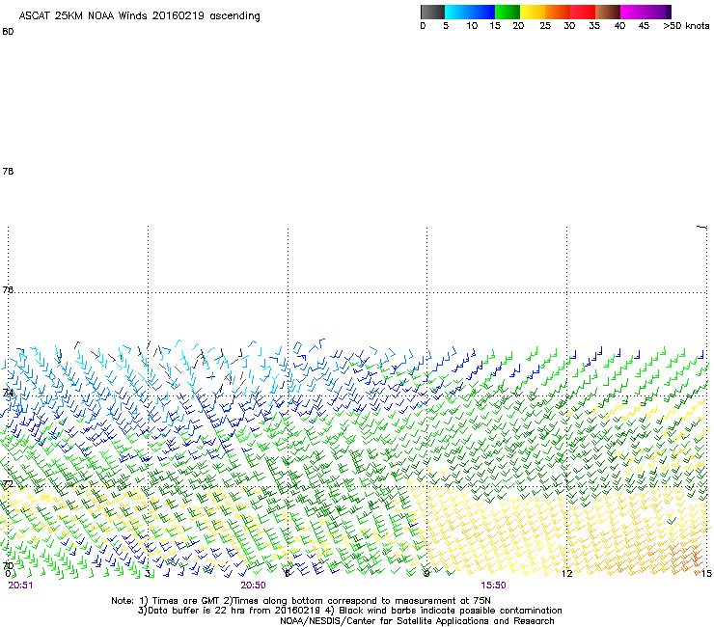
Task: Select the gray 0-5 knot legend segment
Action: (x=432, y=12)
